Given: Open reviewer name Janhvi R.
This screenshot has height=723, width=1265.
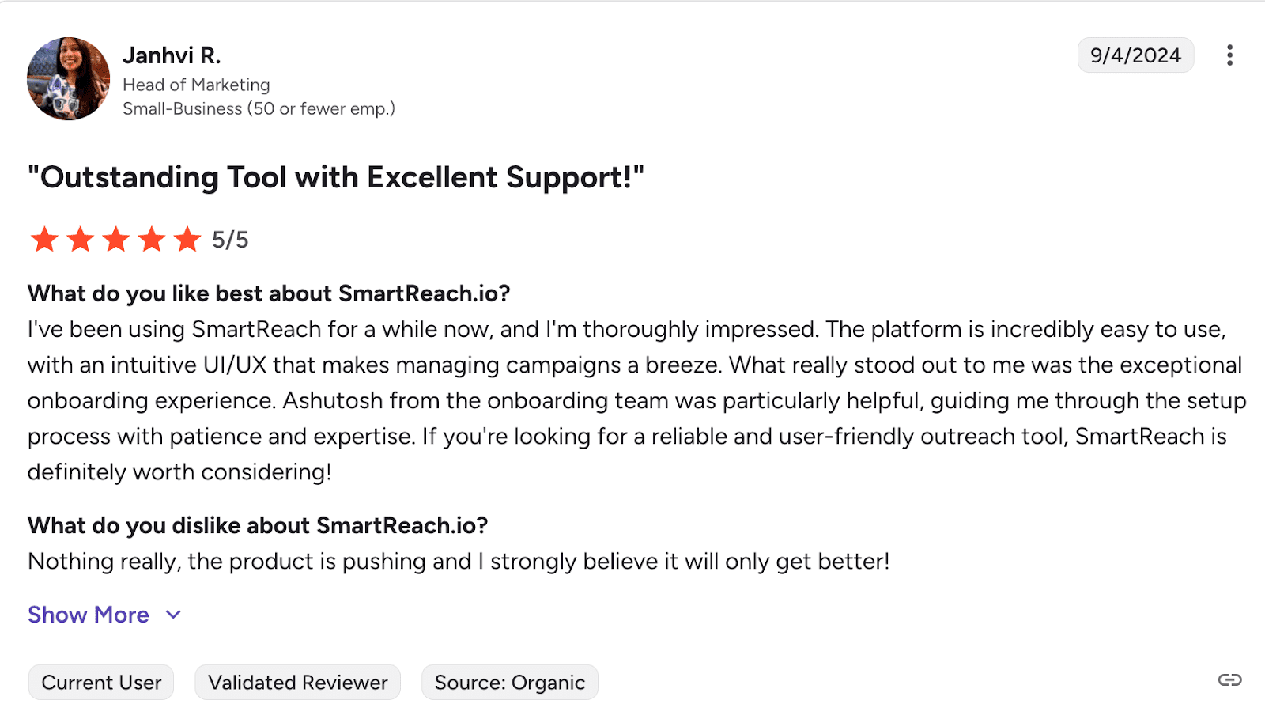Looking at the screenshot, I should [172, 55].
